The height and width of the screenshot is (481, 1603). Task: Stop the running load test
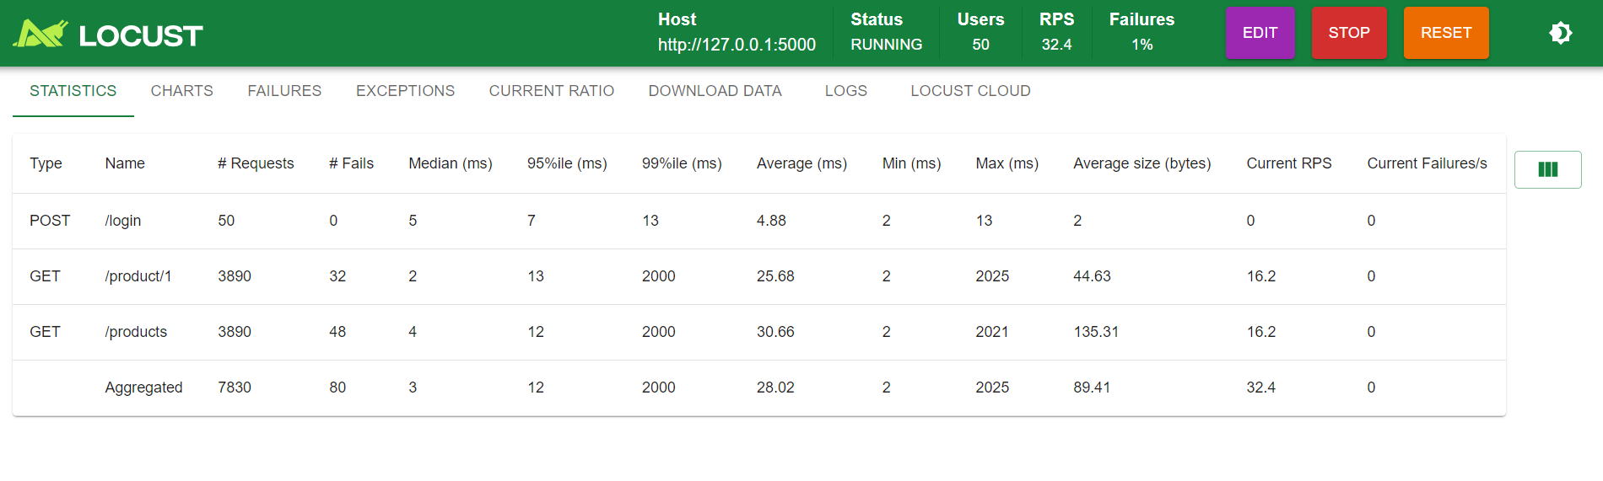tap(1348, 33)
